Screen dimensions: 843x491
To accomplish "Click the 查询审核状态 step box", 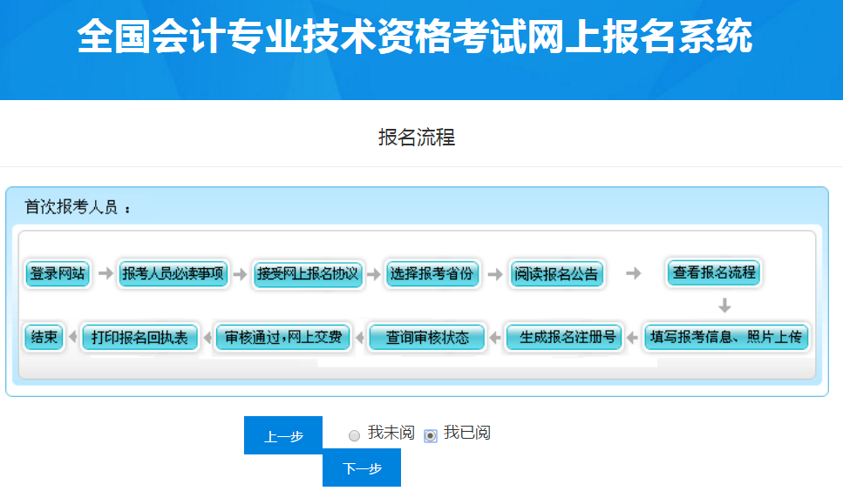I will coord(427,337).
